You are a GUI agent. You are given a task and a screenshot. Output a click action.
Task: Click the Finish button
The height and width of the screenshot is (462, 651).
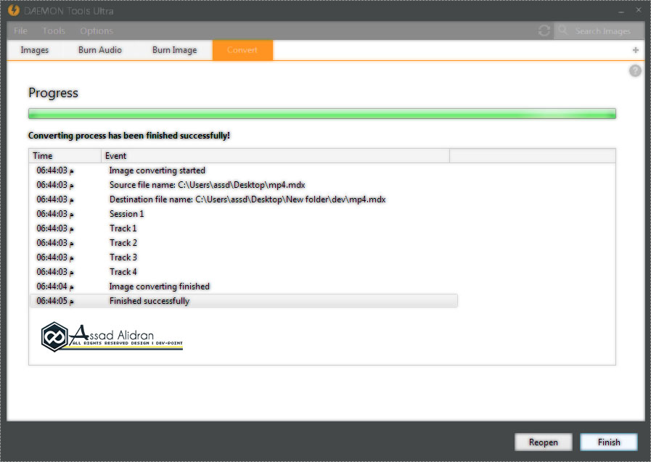609,442
